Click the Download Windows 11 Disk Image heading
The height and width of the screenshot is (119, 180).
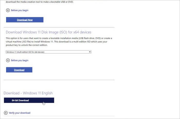coord(48,32)
